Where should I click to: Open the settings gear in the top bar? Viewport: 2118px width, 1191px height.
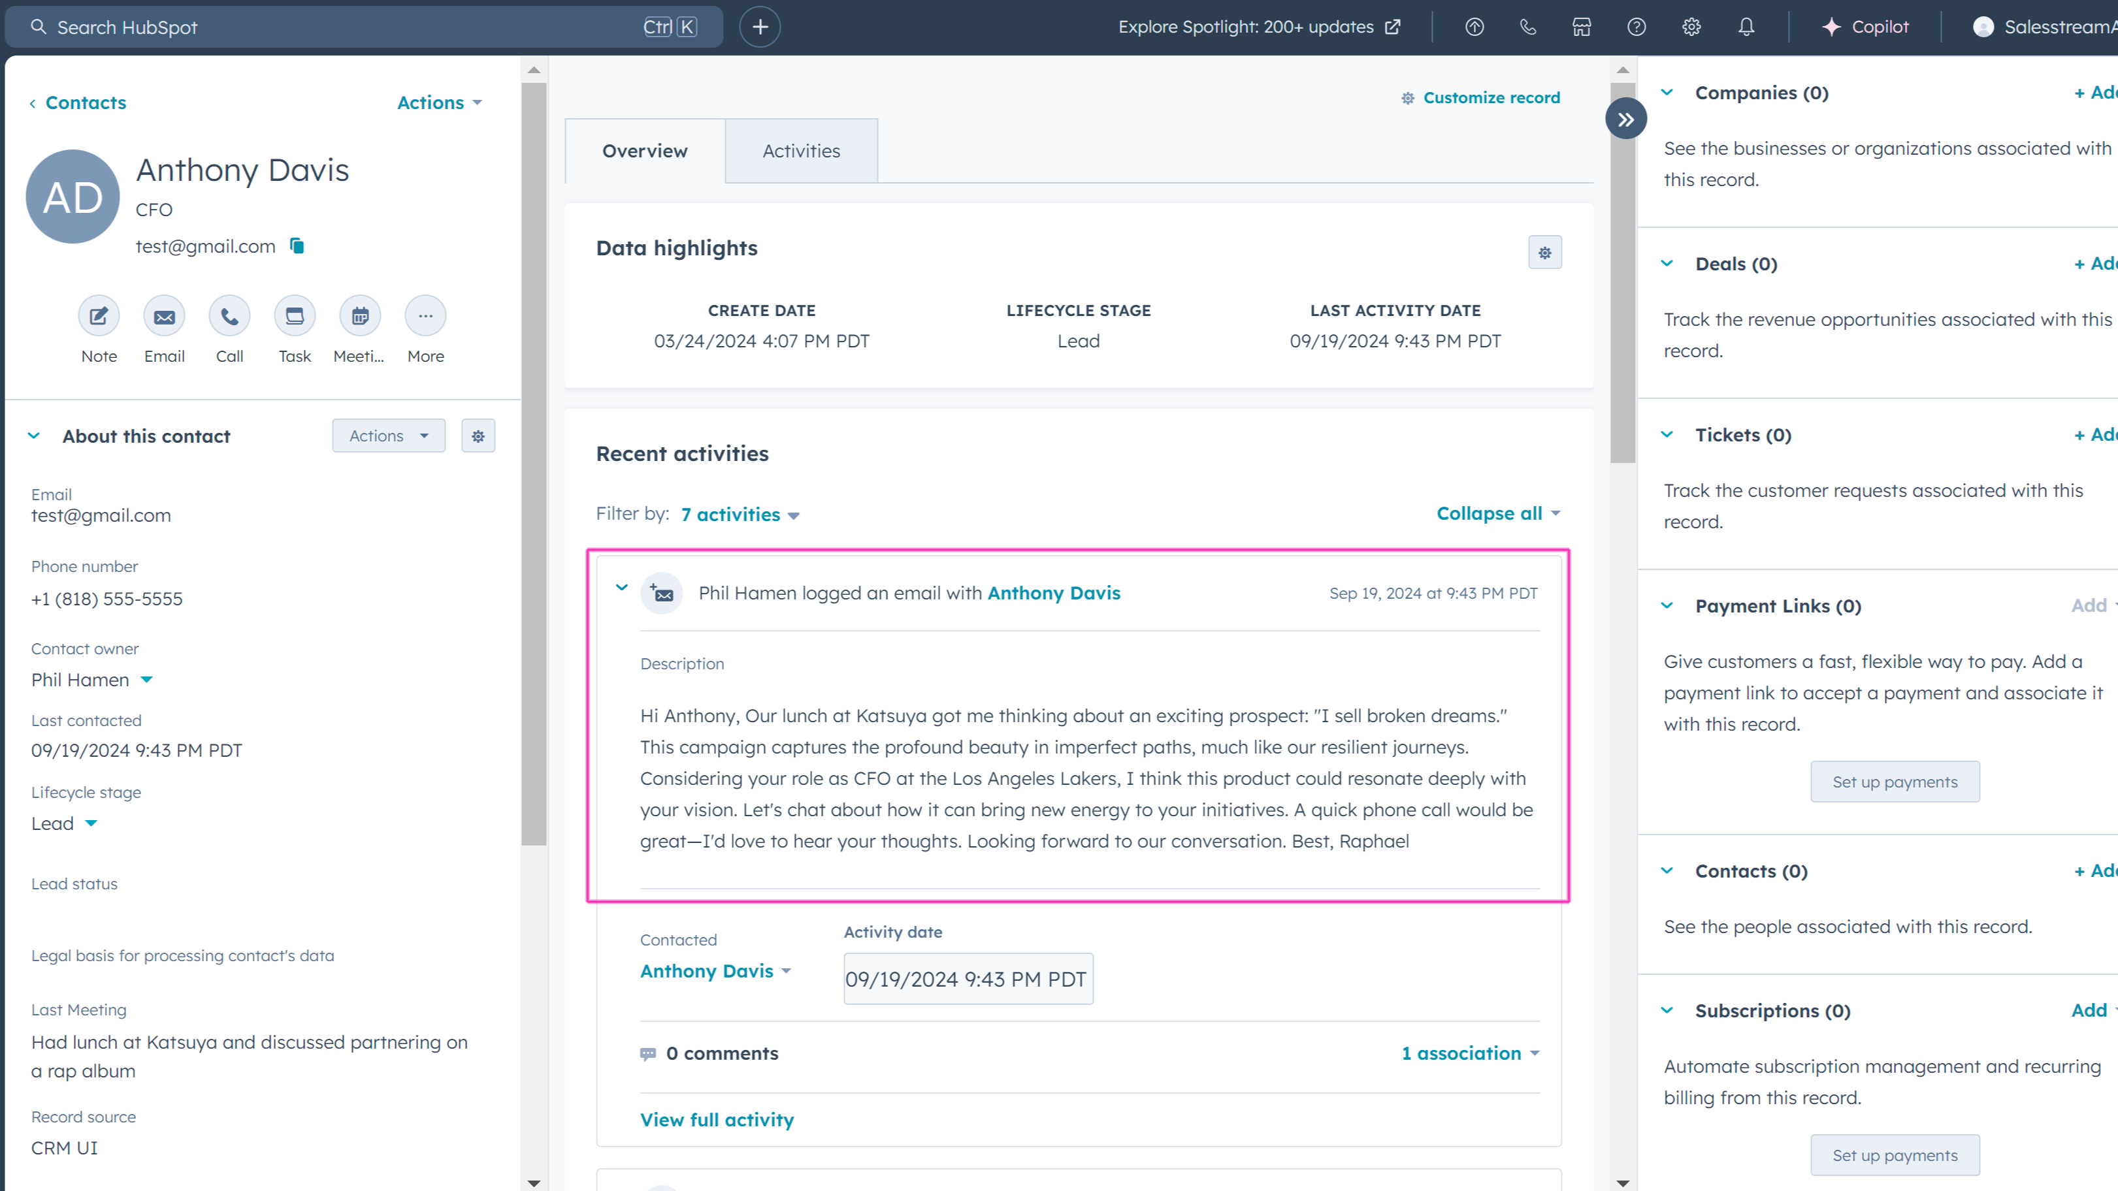point(1691,27)
